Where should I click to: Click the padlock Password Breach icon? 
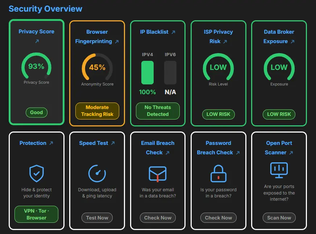(x=219, y=174)
